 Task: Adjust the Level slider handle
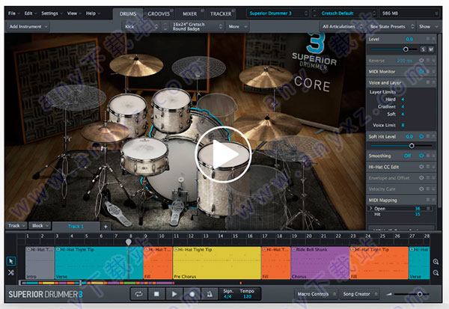coord(406,49)
